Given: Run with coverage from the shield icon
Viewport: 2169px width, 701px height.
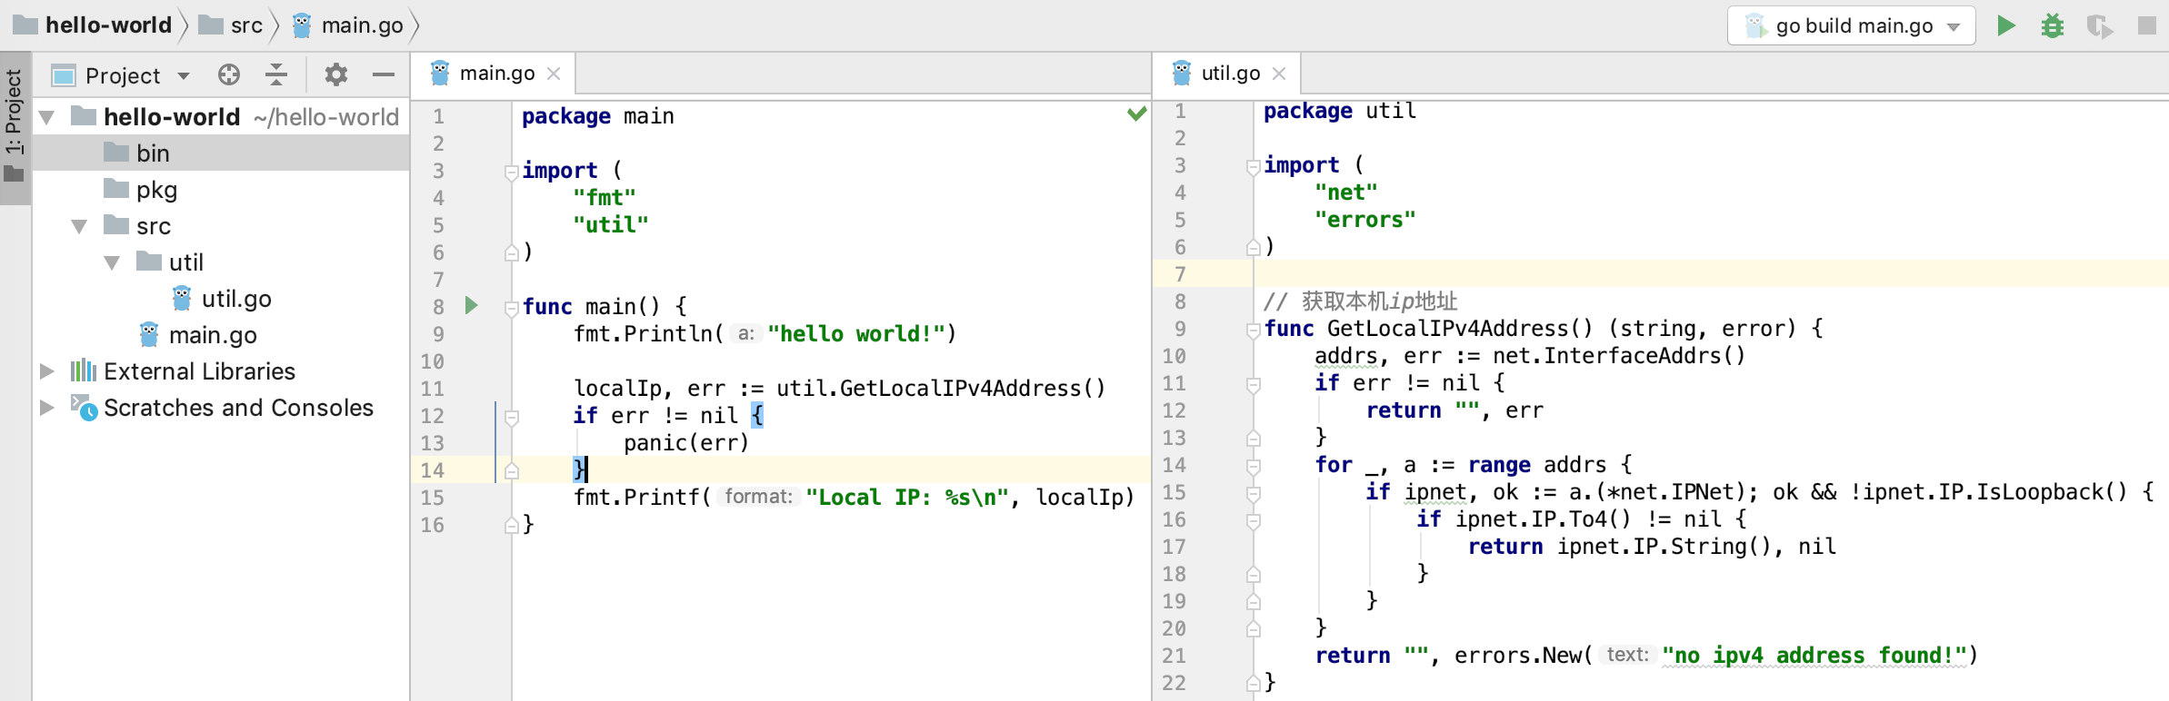Looking at the screenshot, I should coord(2100,25).
